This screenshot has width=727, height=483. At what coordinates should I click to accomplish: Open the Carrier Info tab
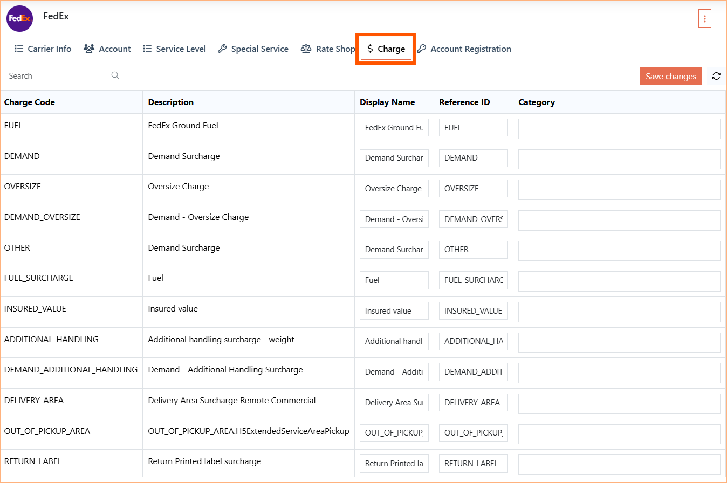coord(43,49)
